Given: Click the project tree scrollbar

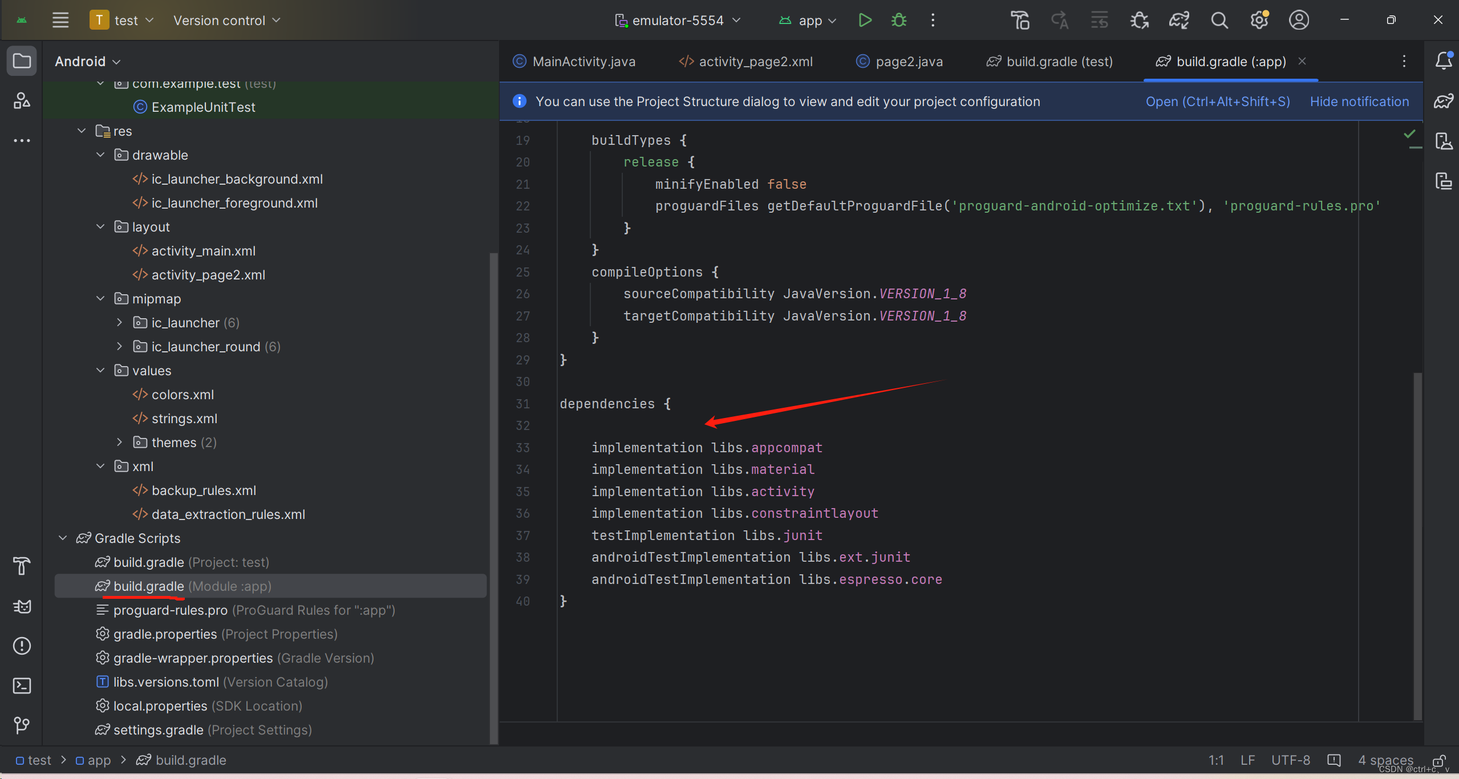Looking at the screenshot, I should (x=493, y=498).
